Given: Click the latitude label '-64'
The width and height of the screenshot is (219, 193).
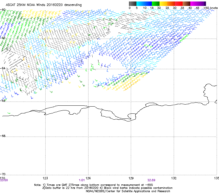Looking at the screenshot, I should pos(3,68).
